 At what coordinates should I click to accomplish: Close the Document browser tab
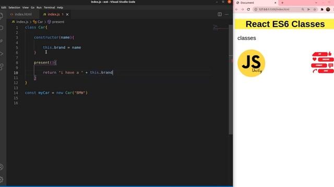(275, 3)
